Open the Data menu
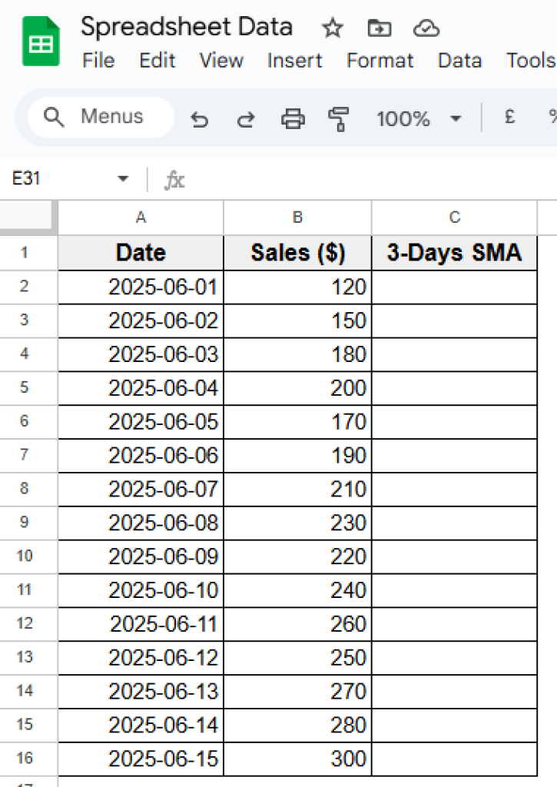 click(459, 61)
